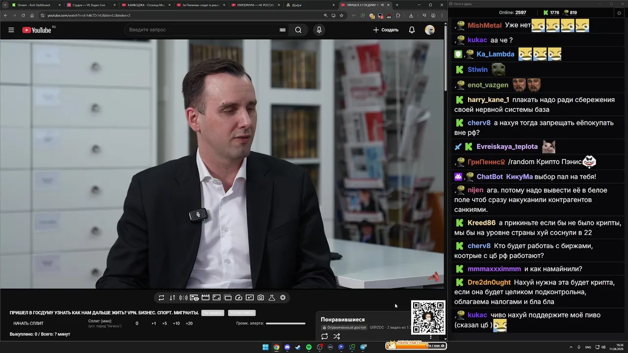Open chat user MishMetal's name
The height and width of the screenshot is (353, 628).
(x=484, y=25)
